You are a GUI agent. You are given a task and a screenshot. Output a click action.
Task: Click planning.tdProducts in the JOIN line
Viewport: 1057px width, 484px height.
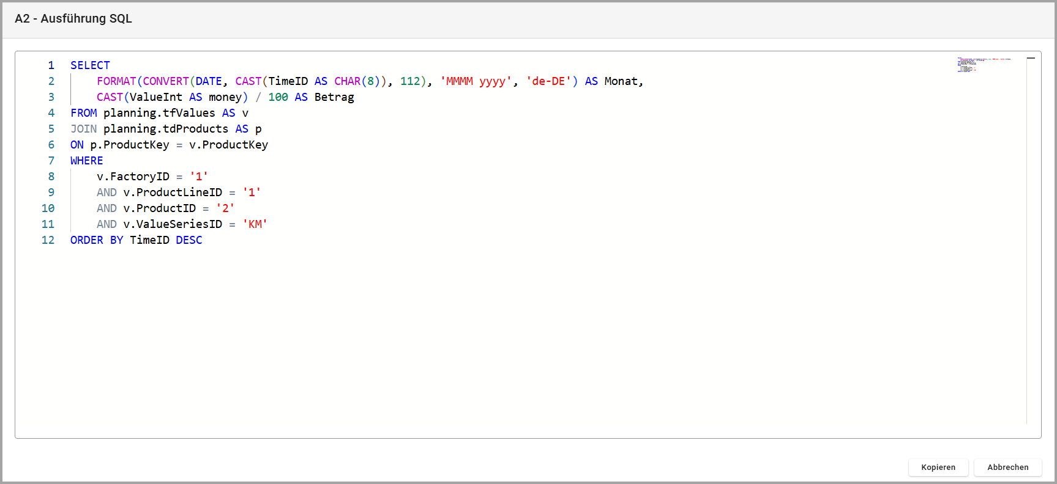click(x=165, y=129)
